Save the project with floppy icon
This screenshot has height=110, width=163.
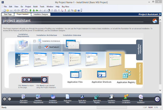[11, 10]
